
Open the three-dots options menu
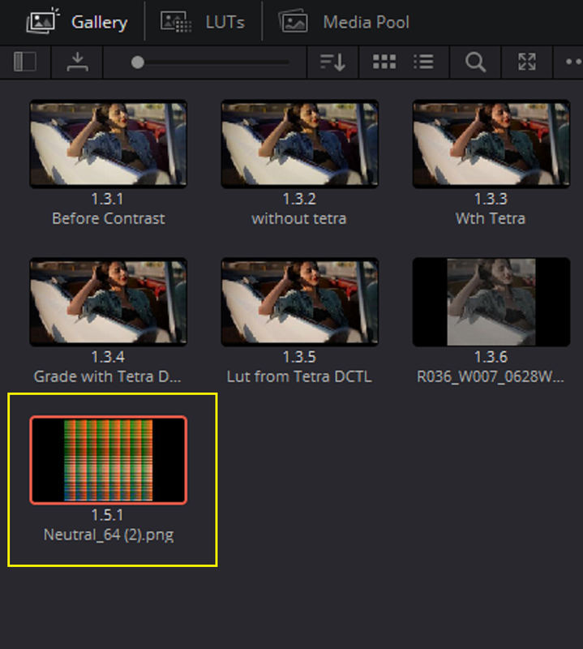click(x=574, y=62)
